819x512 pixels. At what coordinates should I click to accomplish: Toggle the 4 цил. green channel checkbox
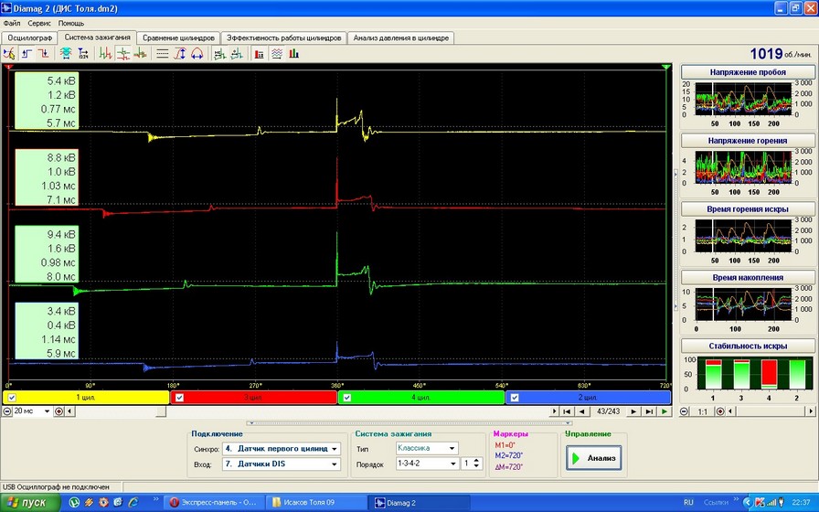coord(346,398)
